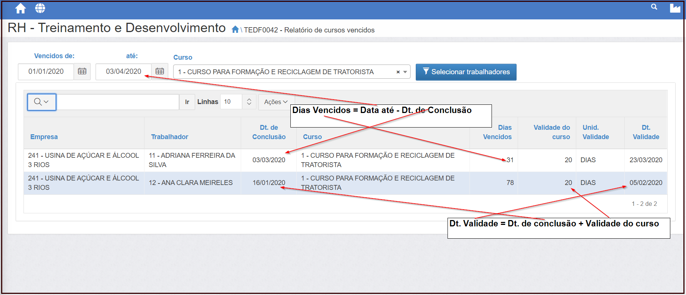
Task: Click conclusion date 03/03/2020
Action: coord(269,160)
